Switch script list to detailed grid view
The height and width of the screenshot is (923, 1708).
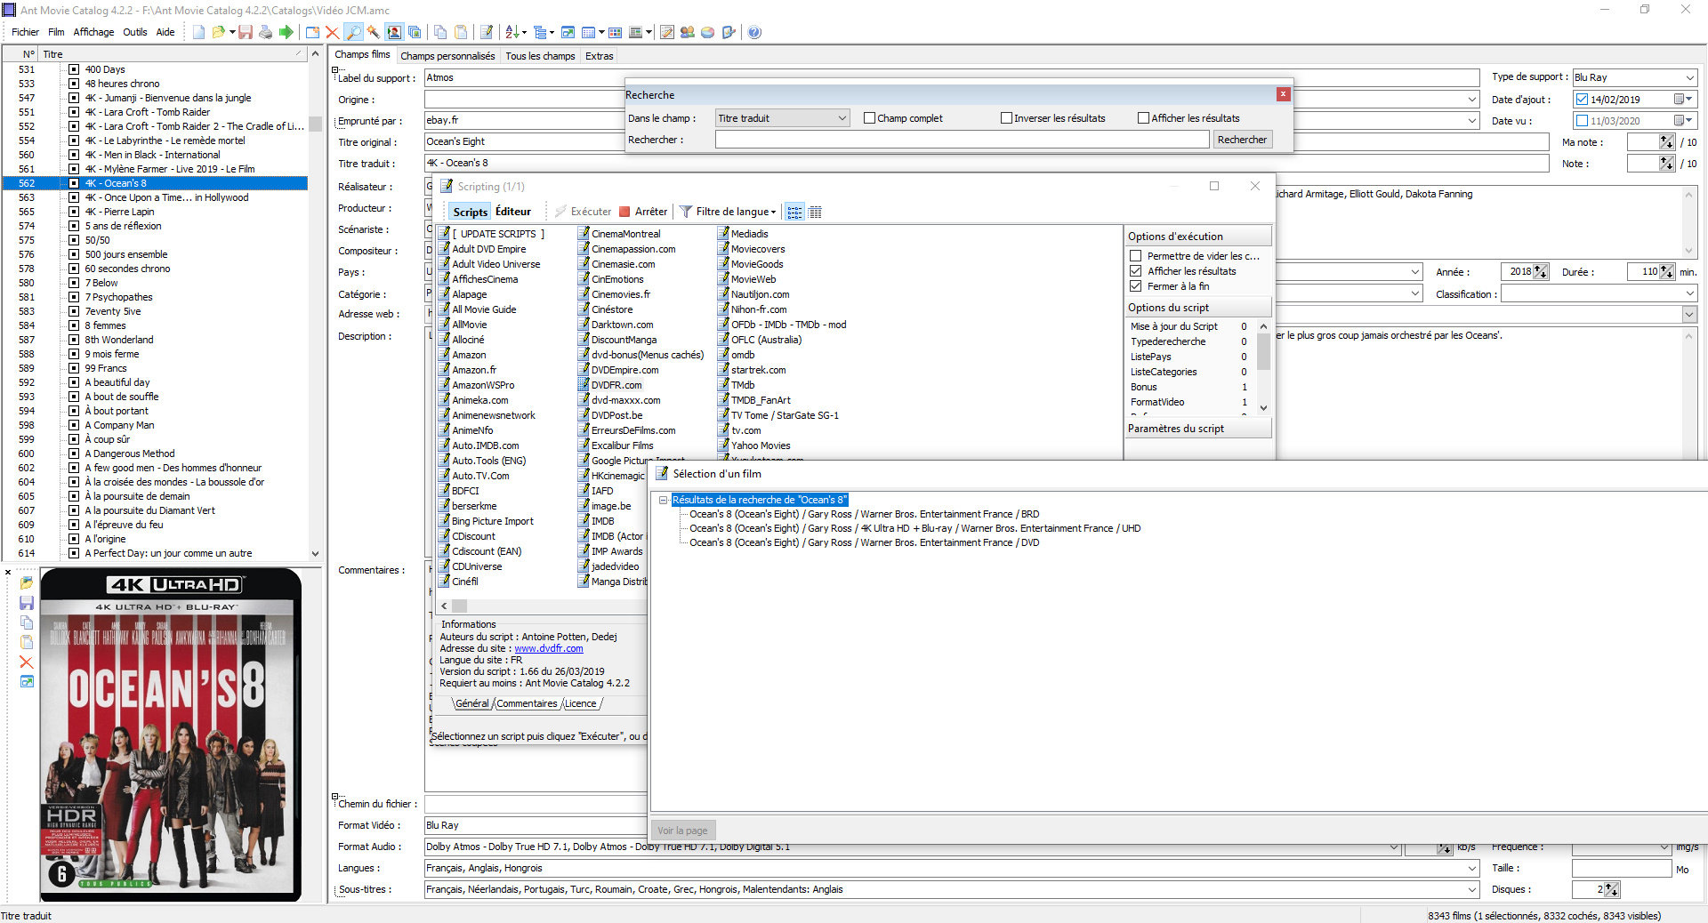coord(815,212)
